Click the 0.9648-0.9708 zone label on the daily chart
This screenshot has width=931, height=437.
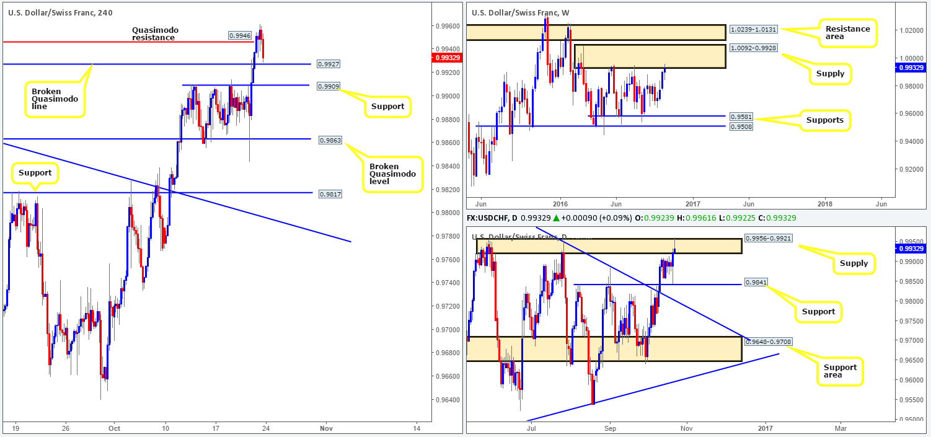click(770, 342)
